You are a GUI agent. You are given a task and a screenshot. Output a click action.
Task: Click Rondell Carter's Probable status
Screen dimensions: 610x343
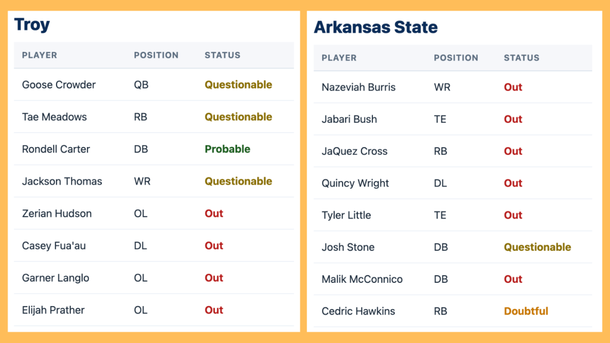point(227,149)
